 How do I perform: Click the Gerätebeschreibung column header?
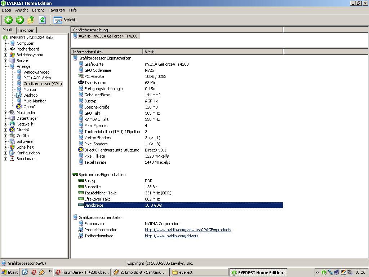pyautogui.click(x=177, y=30)
